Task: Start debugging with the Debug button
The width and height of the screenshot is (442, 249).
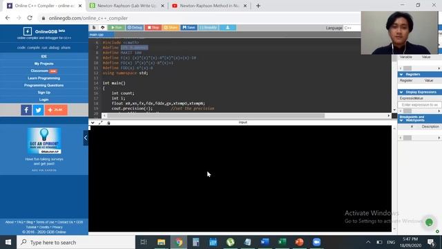Action: [x=135, y=28]
